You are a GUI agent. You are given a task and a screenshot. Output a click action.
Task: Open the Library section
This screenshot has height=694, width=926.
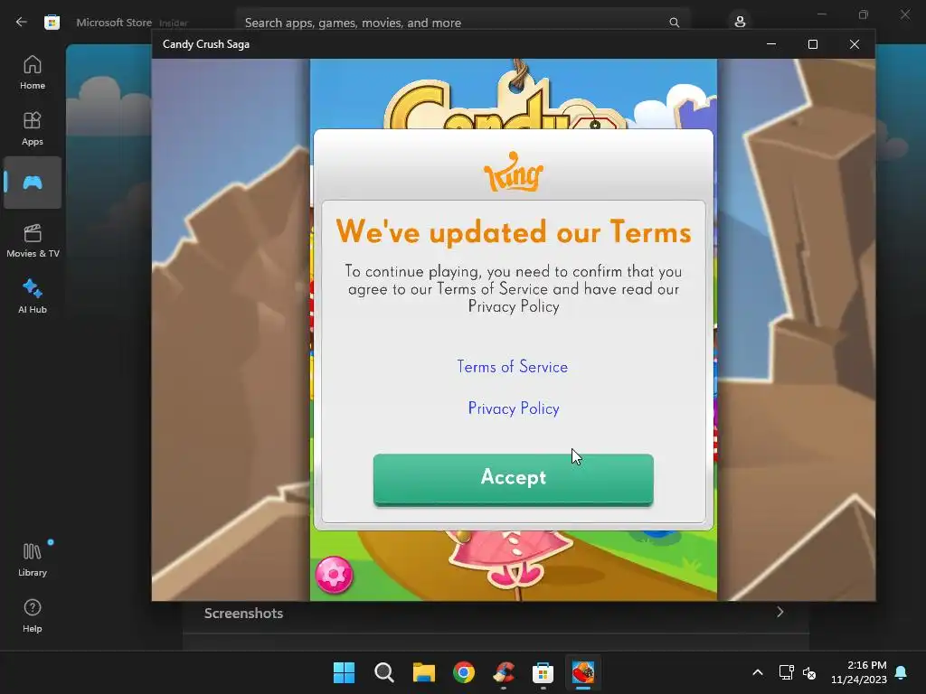tap(33, 559)
